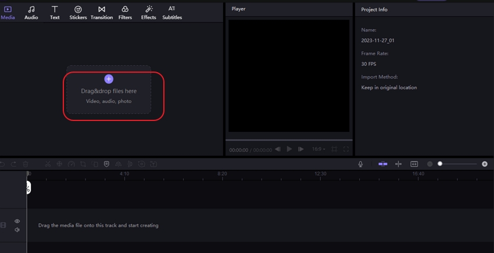This screenshot has height=253, width=494.
Task: Click the mirror flip icon
Action: click(118, 164)
